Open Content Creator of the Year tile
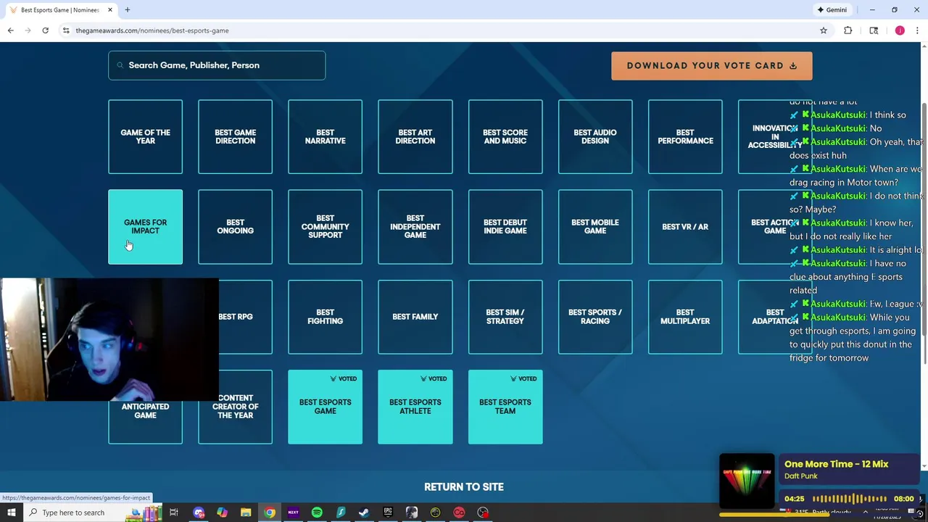Image resolution: width=928 pixels, height=522 pixels. pyautogui.click(x=235, y=407)
